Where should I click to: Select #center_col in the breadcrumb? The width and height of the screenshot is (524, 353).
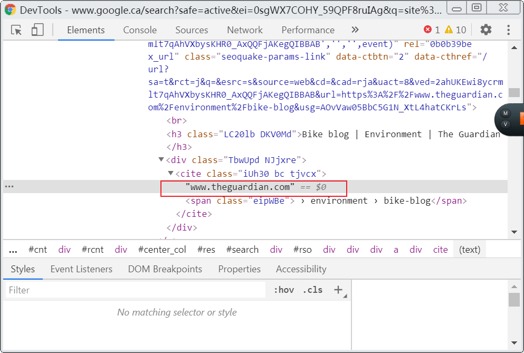(x=162, y=250)
